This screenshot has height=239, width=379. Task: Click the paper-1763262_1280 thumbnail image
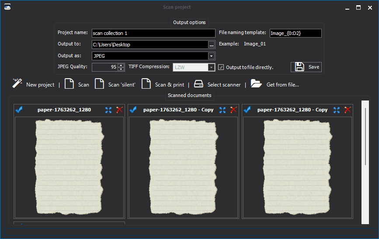(x=69, y=167)
